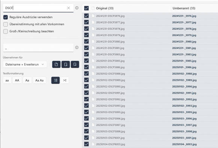Toggle the random string shuffle icon
Screen dimensions: 218x148
pyautogui.click(x=65, y=80)
